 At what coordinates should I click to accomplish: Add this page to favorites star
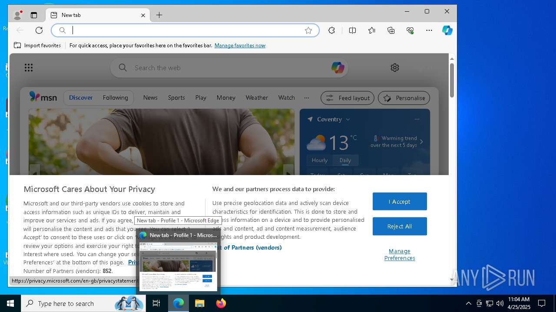pos(308,30)
